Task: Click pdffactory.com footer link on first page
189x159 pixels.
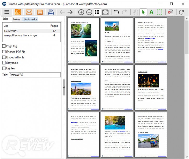Action: point(95,62)
